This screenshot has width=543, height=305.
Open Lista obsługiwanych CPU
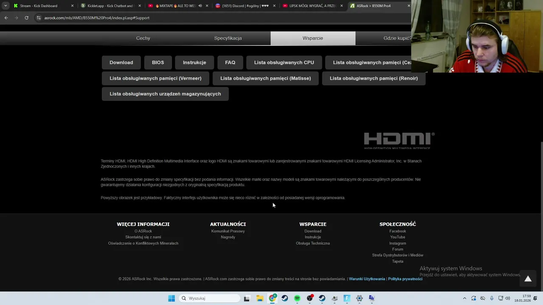click(284, 62)
